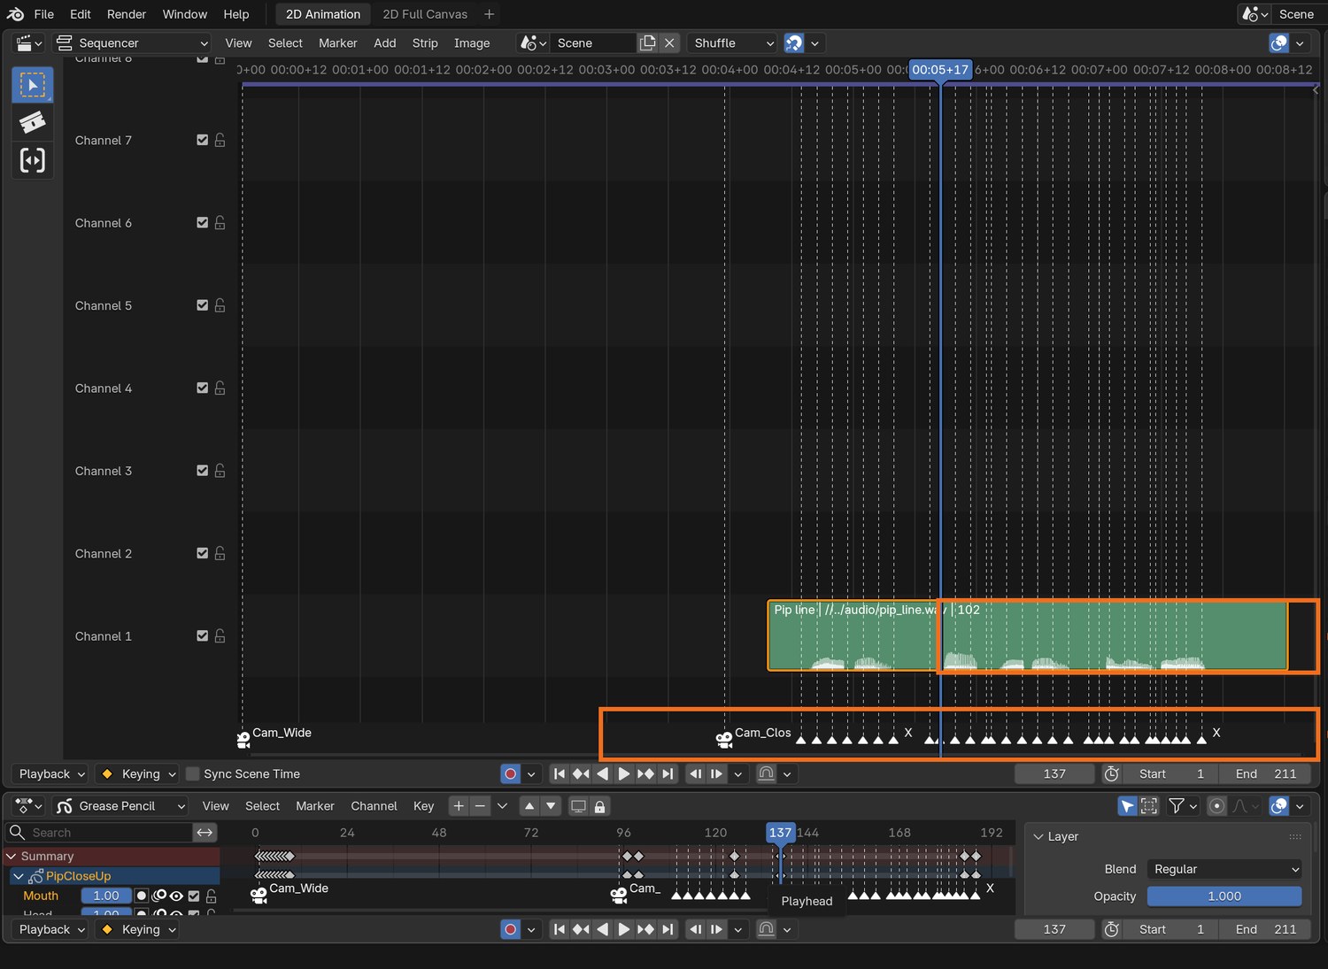The width and height of the screenshot is (1328, 969).
Task: Uncheck mute checkbox for Channel 7
Action: click(x=203, y=140)
